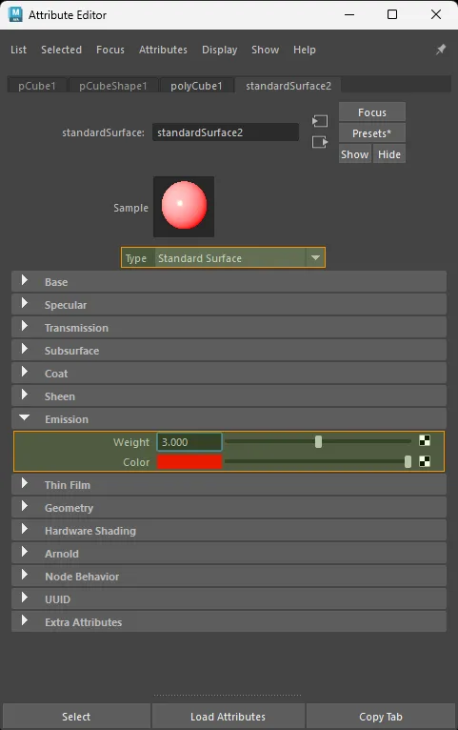The image size is (458, 730).
Task: Open the Attributes menu
Action: click(163, 50)
